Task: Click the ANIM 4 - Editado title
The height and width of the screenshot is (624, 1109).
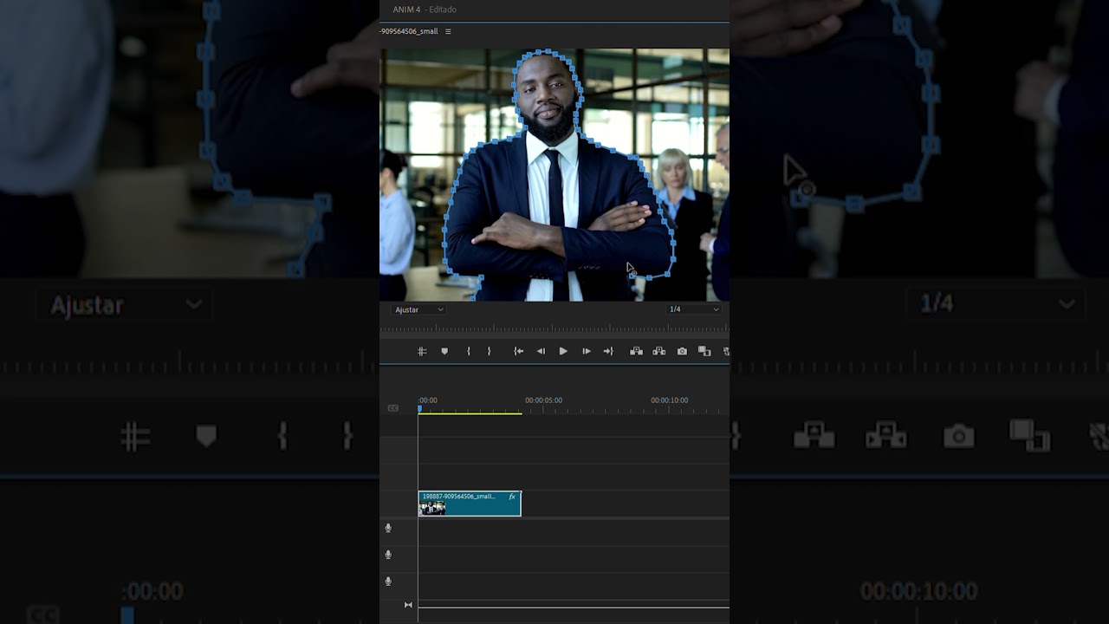Action: click(425, 10)
